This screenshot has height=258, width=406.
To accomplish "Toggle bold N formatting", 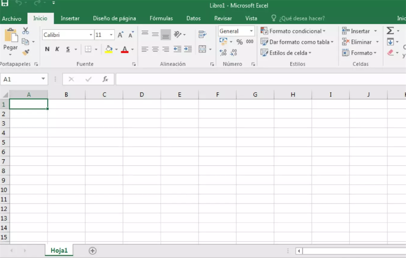I will tap(47, 49).
